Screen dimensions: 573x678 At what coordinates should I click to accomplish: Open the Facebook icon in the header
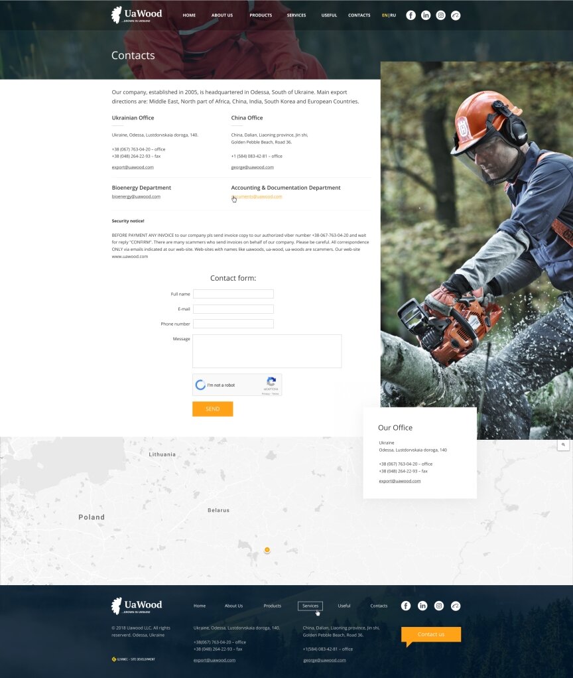[x=411, y=15]
